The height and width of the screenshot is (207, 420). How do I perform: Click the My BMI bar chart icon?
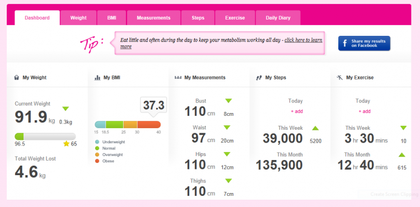pos(97,78)
